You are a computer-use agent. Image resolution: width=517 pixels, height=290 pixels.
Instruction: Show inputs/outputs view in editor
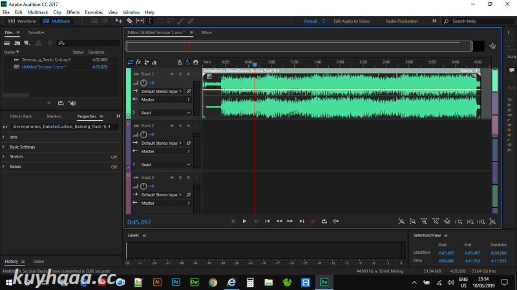[131, 62]
